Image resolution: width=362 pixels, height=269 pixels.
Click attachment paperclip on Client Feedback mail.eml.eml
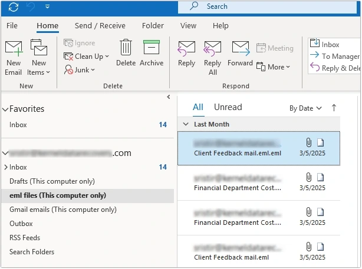tap(309, 142)
